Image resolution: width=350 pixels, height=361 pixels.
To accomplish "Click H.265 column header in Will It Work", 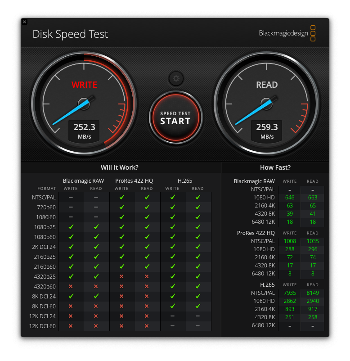I will 185,181.
